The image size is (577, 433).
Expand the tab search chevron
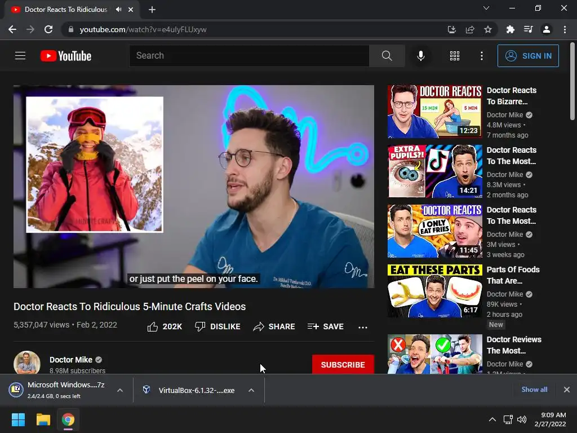pos(486,8)
